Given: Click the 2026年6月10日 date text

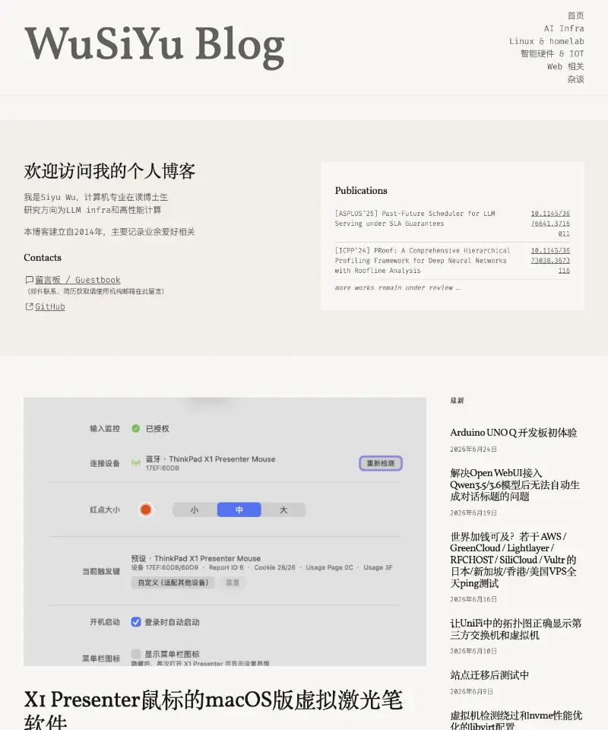Looking at the screenshot, I should 473,651.
